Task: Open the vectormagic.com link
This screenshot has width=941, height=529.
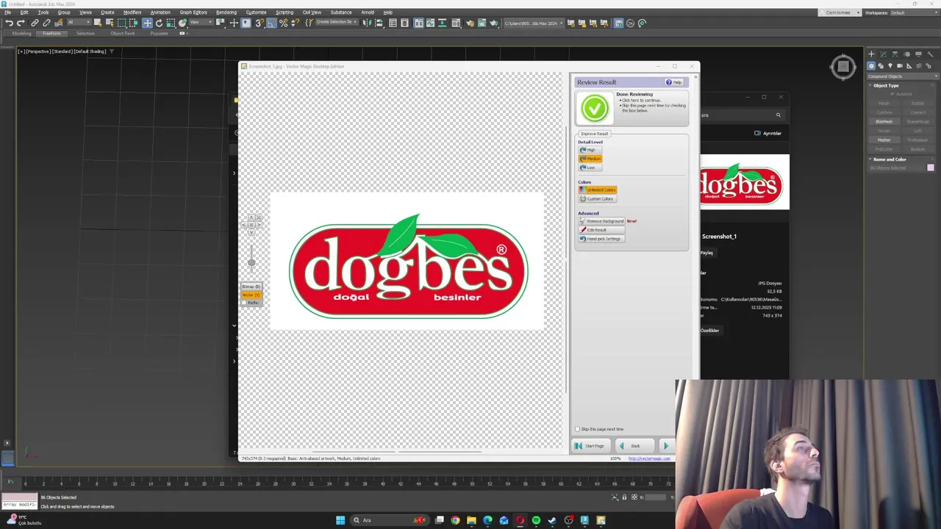Action: 649,458
